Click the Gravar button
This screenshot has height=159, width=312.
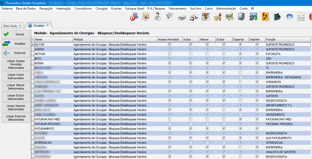(x=16, y=34)
